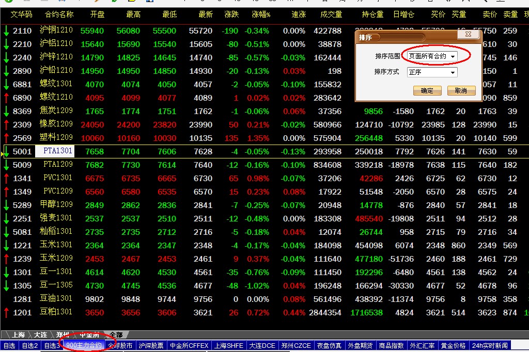Open the 排序范围 dropdown
Viewport: 529px width, 352px height.
(453, 56)
